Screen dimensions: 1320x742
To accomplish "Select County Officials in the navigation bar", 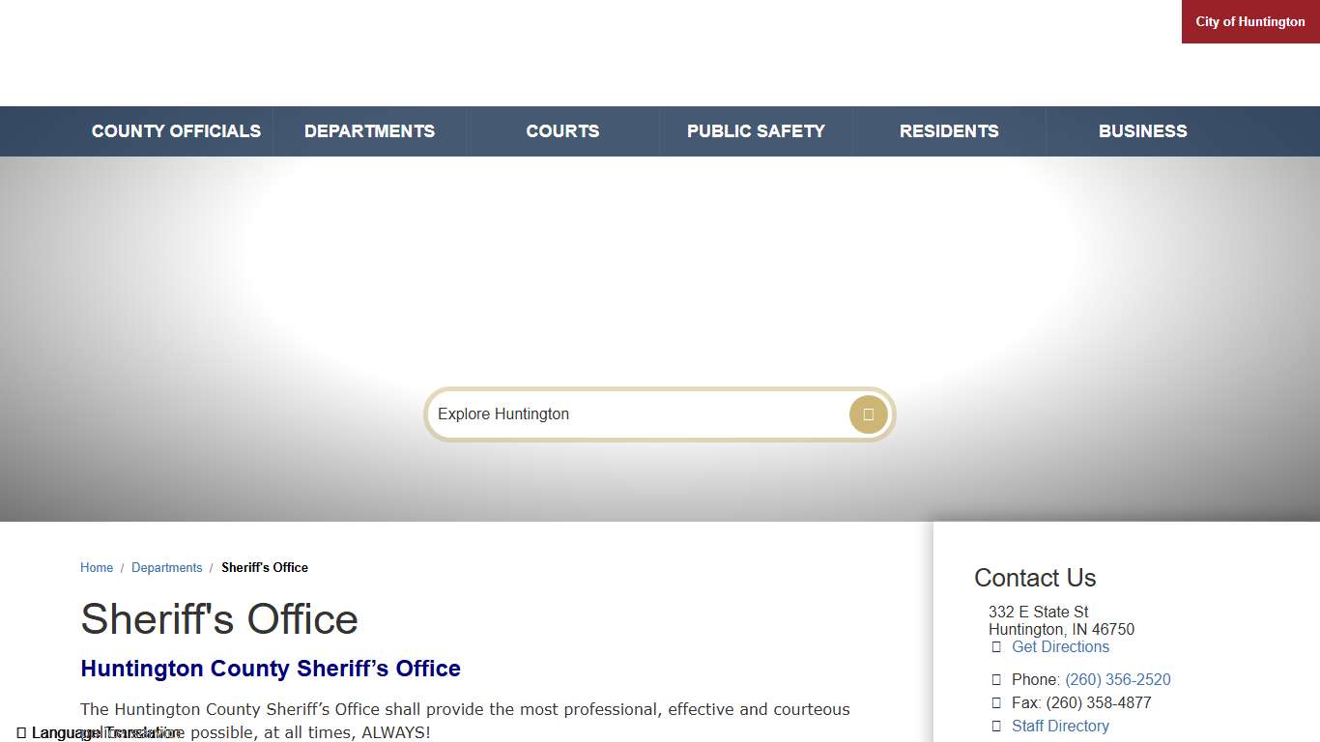I will (x=176, y=130).
